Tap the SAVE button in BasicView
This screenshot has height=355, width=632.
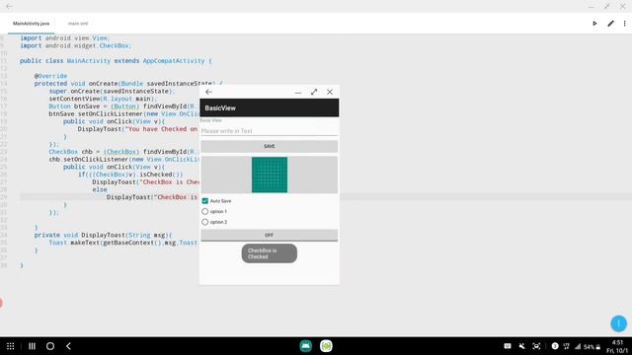coord(270,146)
